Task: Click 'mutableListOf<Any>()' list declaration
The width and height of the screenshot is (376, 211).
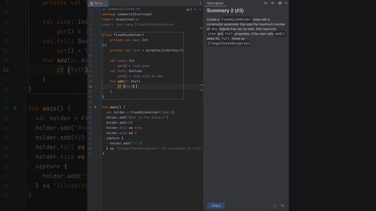Action: tap(164, 50)
